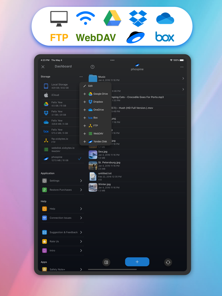This screenshot has height=296, width=222.
Task: Expand Settings row chevron
Action: (x=81, y=181)
